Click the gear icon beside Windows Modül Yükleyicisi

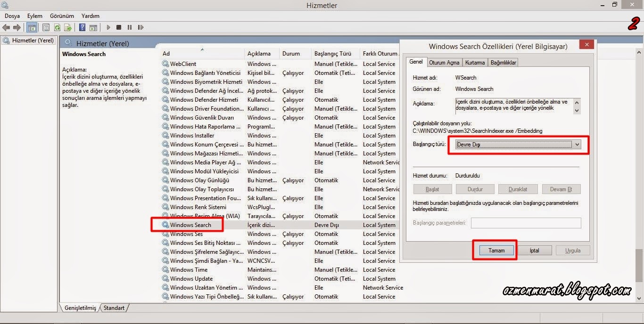(x=165, y=171)
